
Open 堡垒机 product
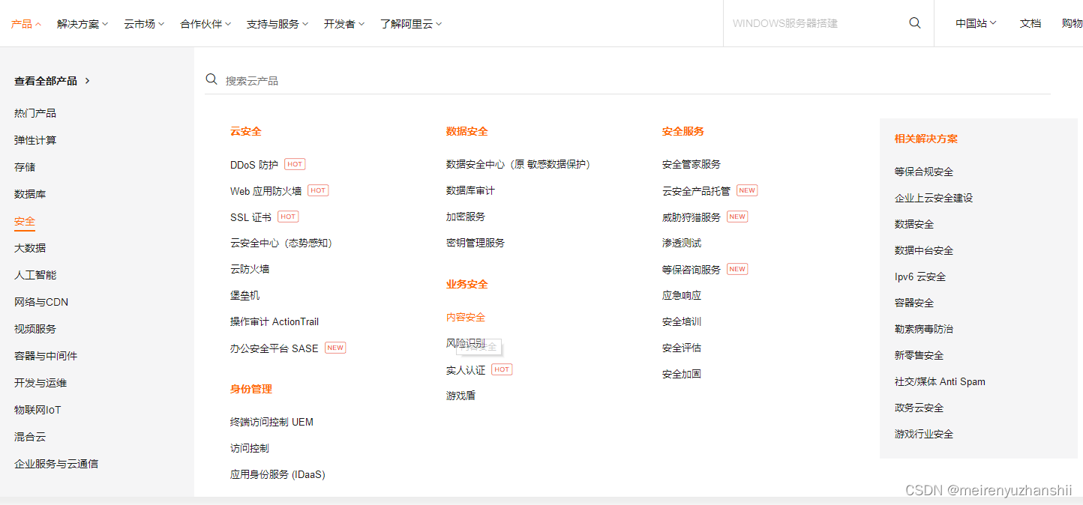tap(244, 296)
